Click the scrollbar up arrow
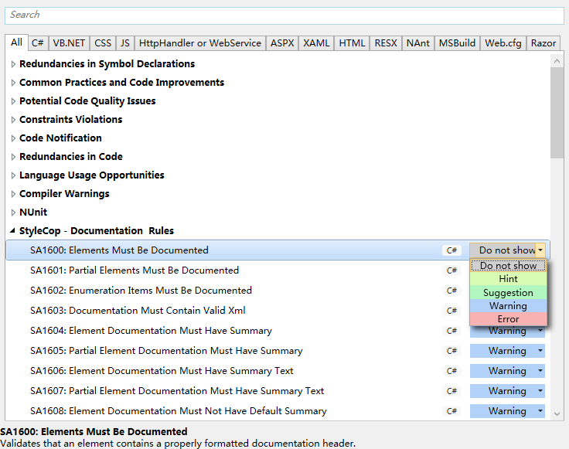Screen dimensions: 569x449 pos(557,61)
